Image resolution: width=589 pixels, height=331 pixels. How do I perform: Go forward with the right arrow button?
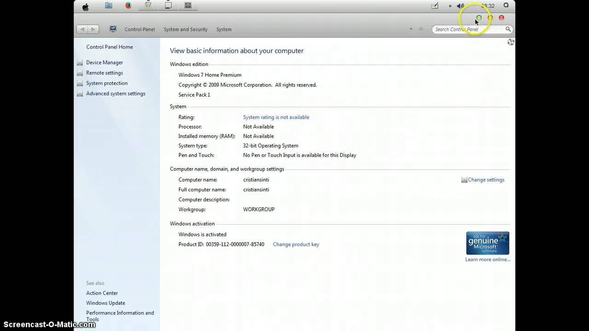click(93, 29)
